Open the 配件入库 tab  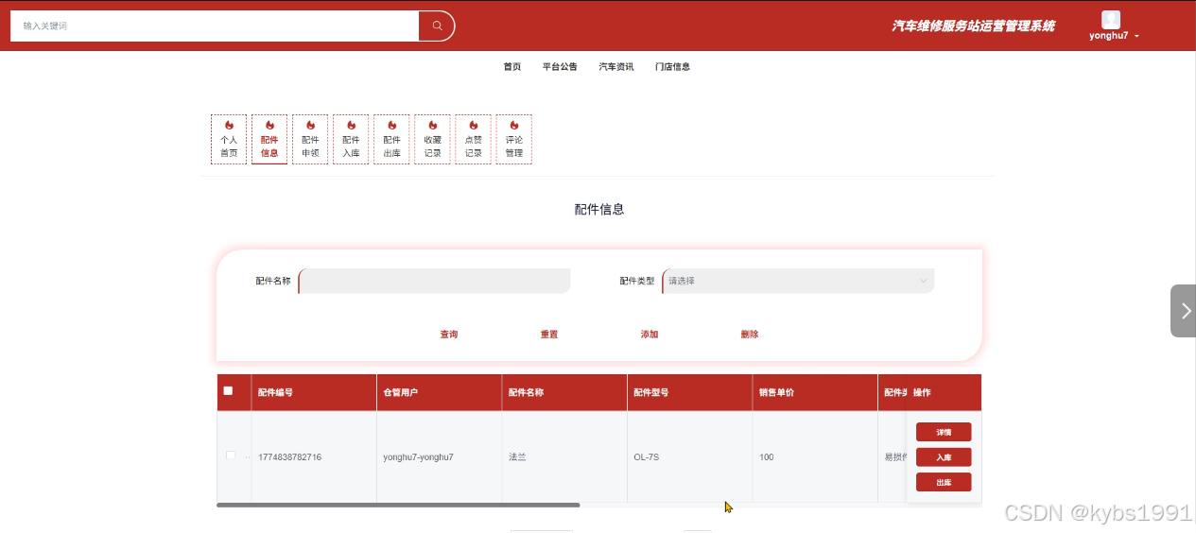click(351, 139)
